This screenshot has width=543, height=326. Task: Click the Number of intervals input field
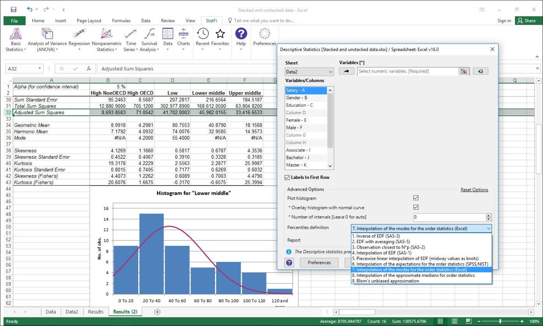tap(450, 217)
